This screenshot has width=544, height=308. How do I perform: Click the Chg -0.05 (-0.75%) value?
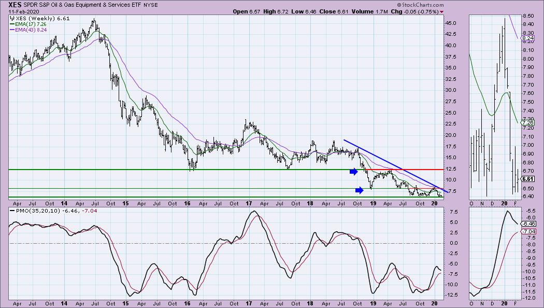414,11
